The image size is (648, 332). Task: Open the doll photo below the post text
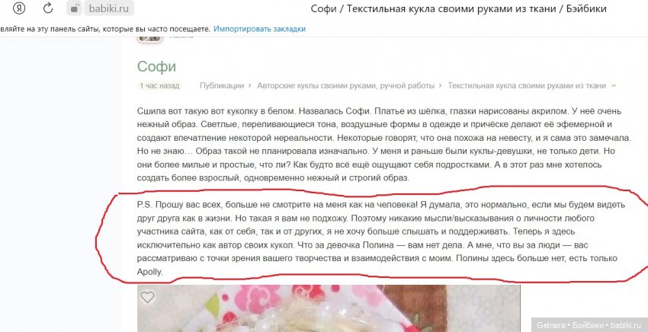point(329,308)
